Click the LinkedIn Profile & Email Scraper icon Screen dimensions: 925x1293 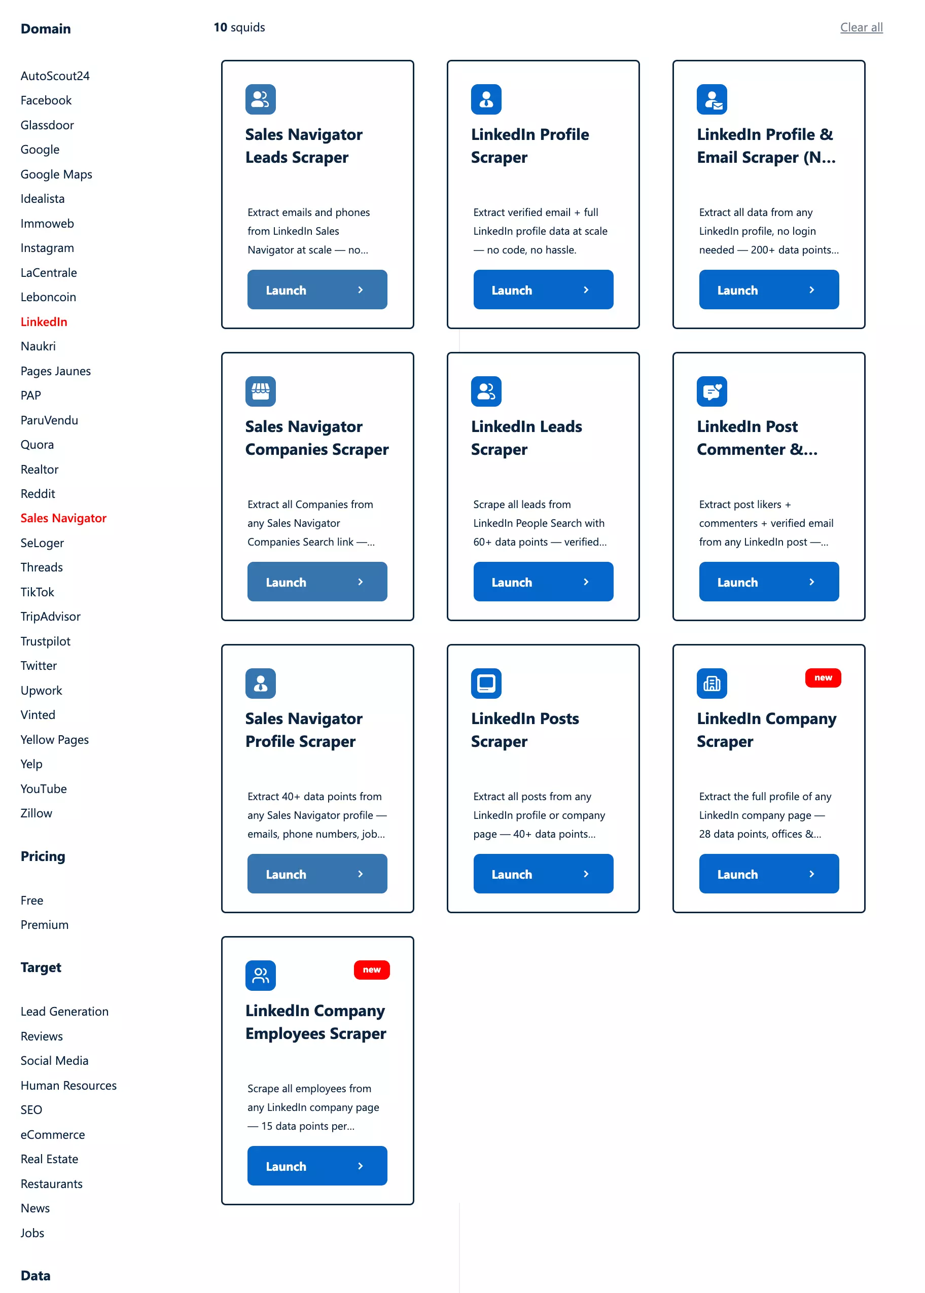point(711,99)
